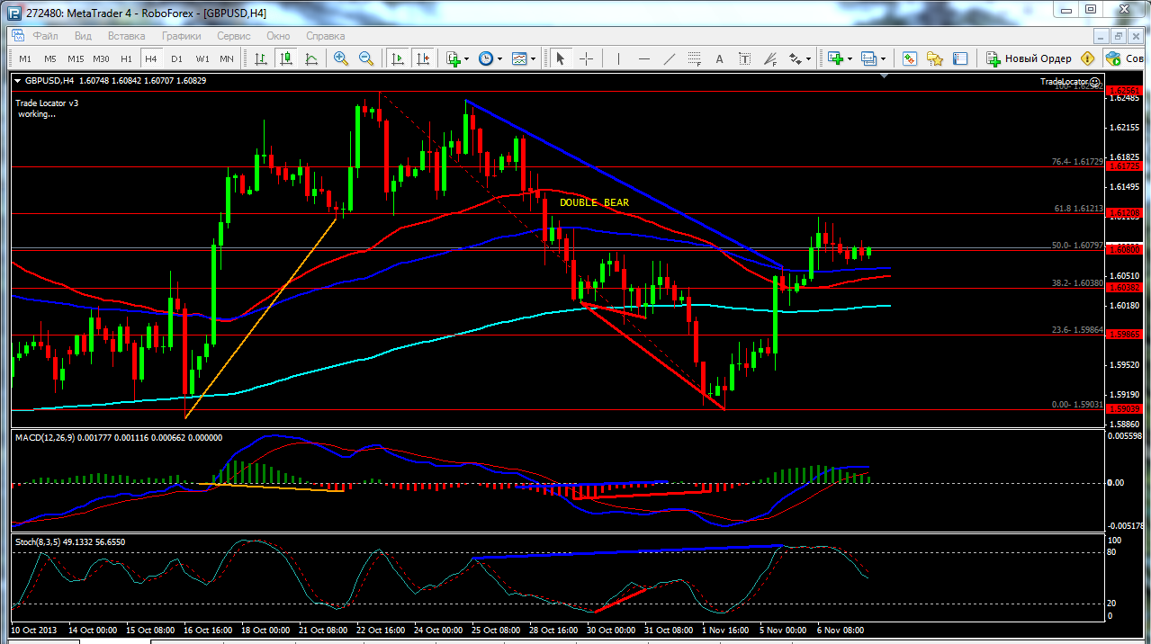1151x644 pixels.
Task: Click the Новый Ордер button
Action: [1029, 58]
